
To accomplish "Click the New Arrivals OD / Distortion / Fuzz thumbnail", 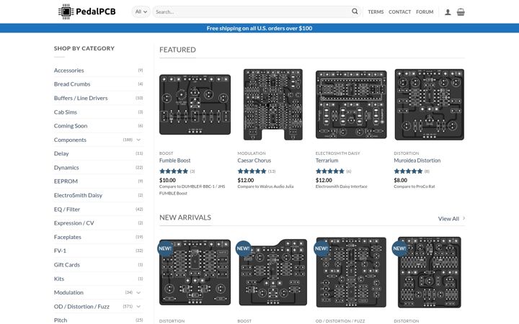I will click(351, 272).
